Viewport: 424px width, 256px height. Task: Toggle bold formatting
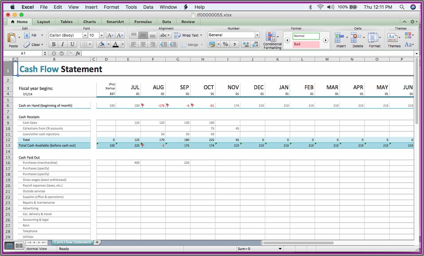coord(54,44)
